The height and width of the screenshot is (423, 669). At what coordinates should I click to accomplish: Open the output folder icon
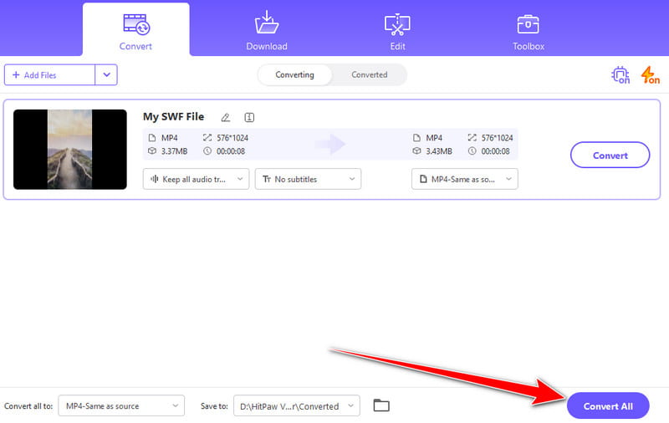(381, 405)
